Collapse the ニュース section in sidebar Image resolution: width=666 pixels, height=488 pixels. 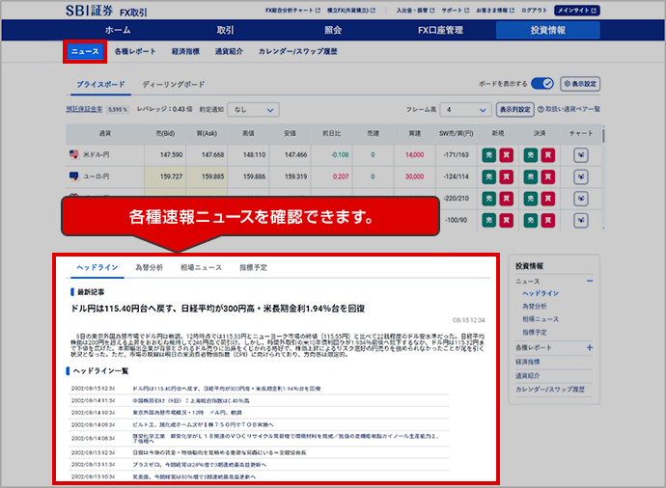tap(590, 281)
